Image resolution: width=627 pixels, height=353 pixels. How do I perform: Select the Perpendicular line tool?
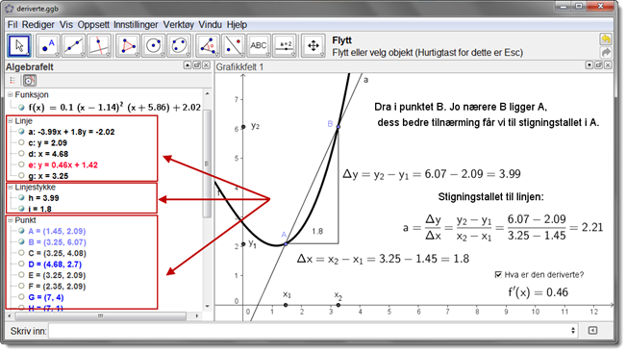pyautogui.click(x=99, y=46)
